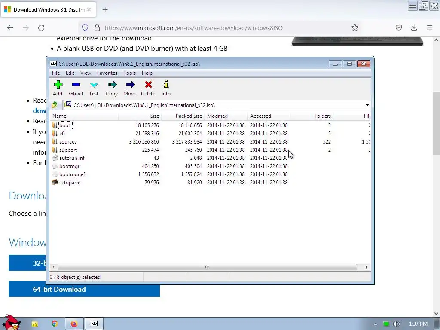Sort by the Name column header
440x330 pixels.
(84, 116)
